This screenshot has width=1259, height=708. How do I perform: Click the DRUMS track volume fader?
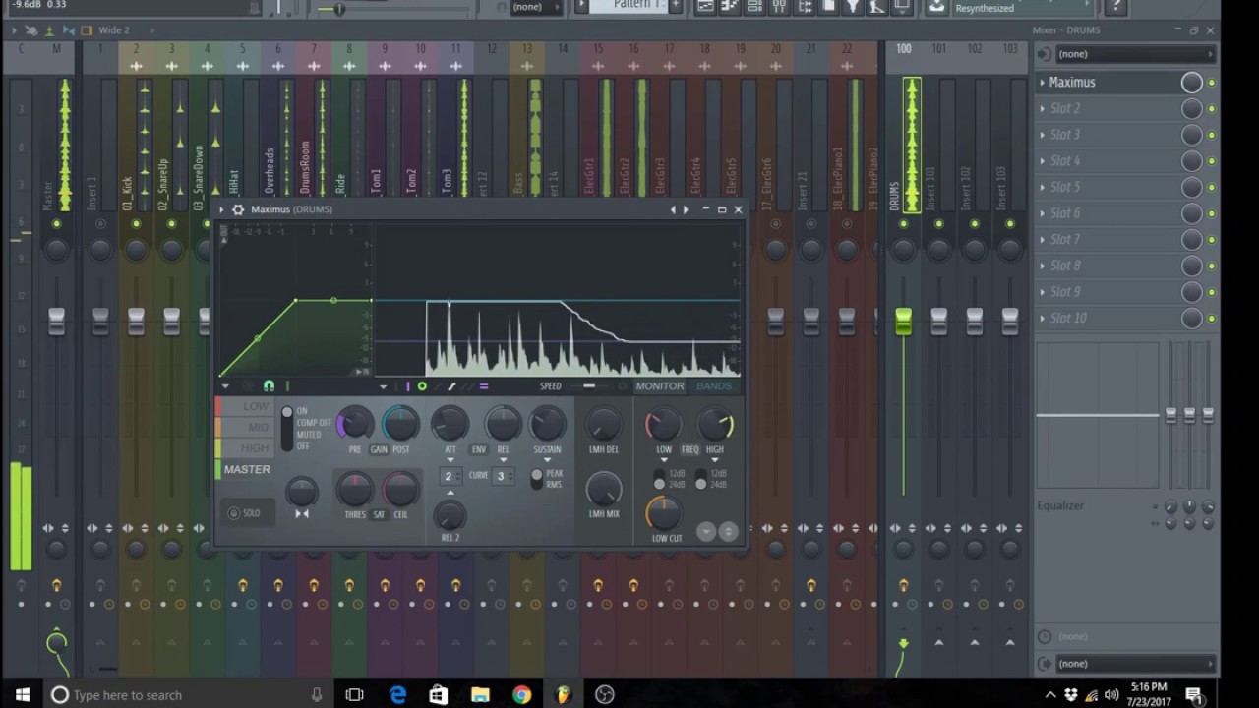(x=903, y=321)
